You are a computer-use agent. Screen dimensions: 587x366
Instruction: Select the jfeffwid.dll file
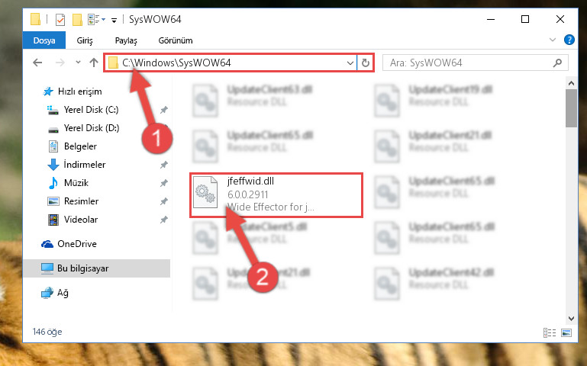tap(276, 194)
